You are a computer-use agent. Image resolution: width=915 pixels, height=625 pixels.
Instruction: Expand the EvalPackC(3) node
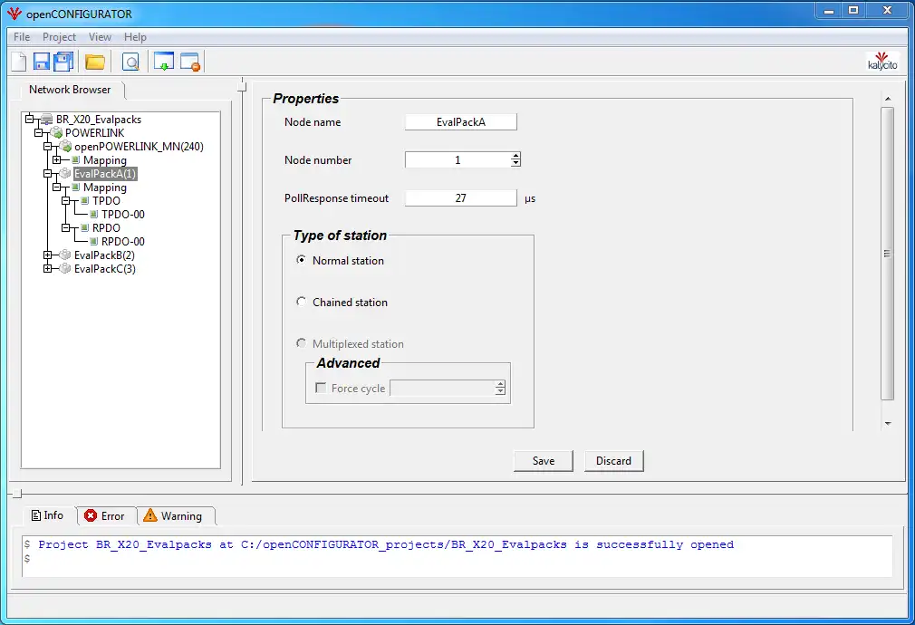(48, 268)
